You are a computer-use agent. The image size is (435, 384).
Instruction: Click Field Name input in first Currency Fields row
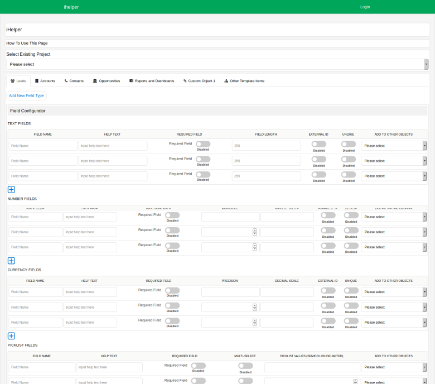(x=35, y=292)
